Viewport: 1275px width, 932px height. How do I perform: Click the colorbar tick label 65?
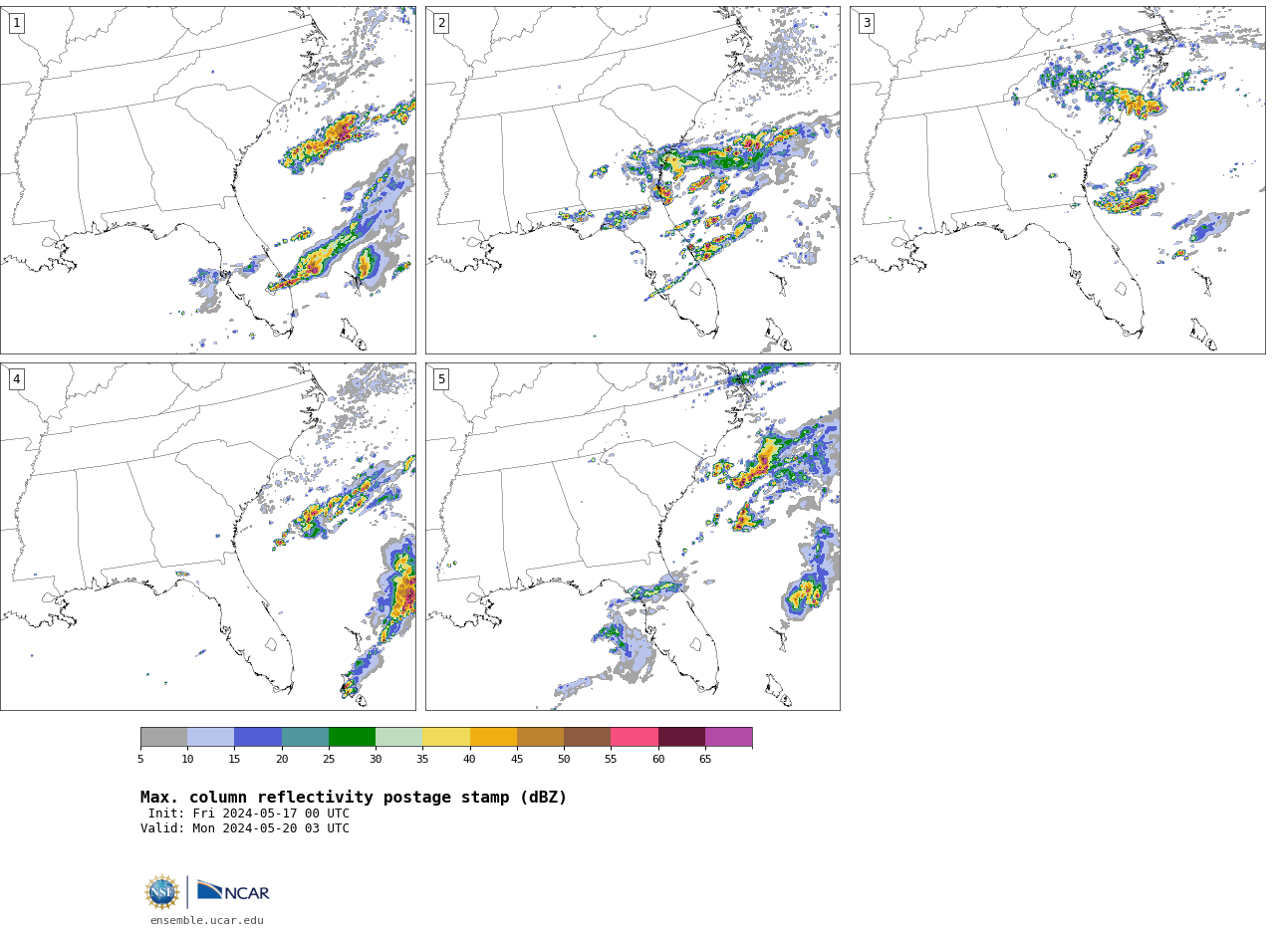coord(705,760)
